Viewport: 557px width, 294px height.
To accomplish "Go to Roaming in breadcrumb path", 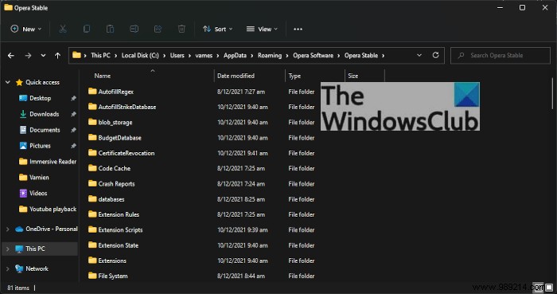I will tap(270, 56).
